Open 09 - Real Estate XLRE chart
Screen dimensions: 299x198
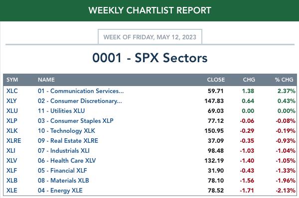click(x=68, y=141)
